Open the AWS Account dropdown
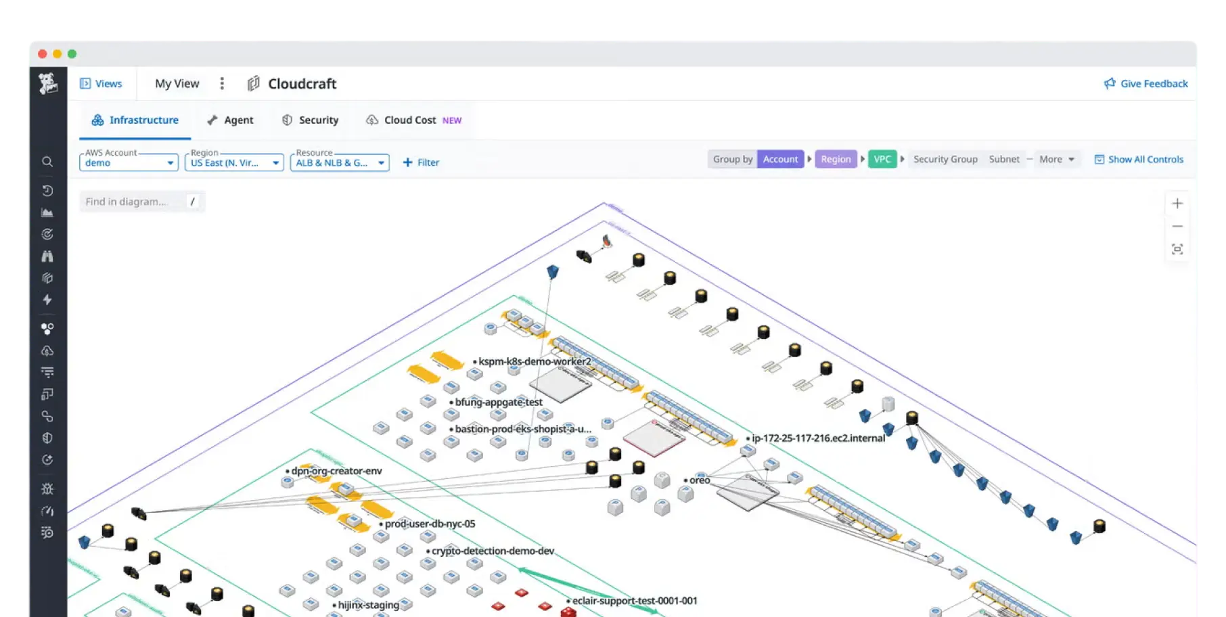Screen dimensions: 1226x617 (x=129, y=162)
